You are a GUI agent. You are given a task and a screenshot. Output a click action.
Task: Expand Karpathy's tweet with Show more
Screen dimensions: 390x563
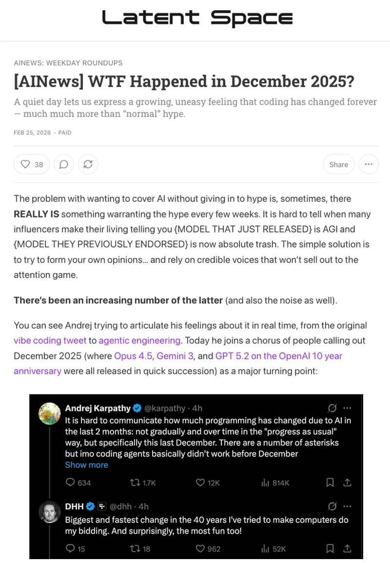pos(87,465)
